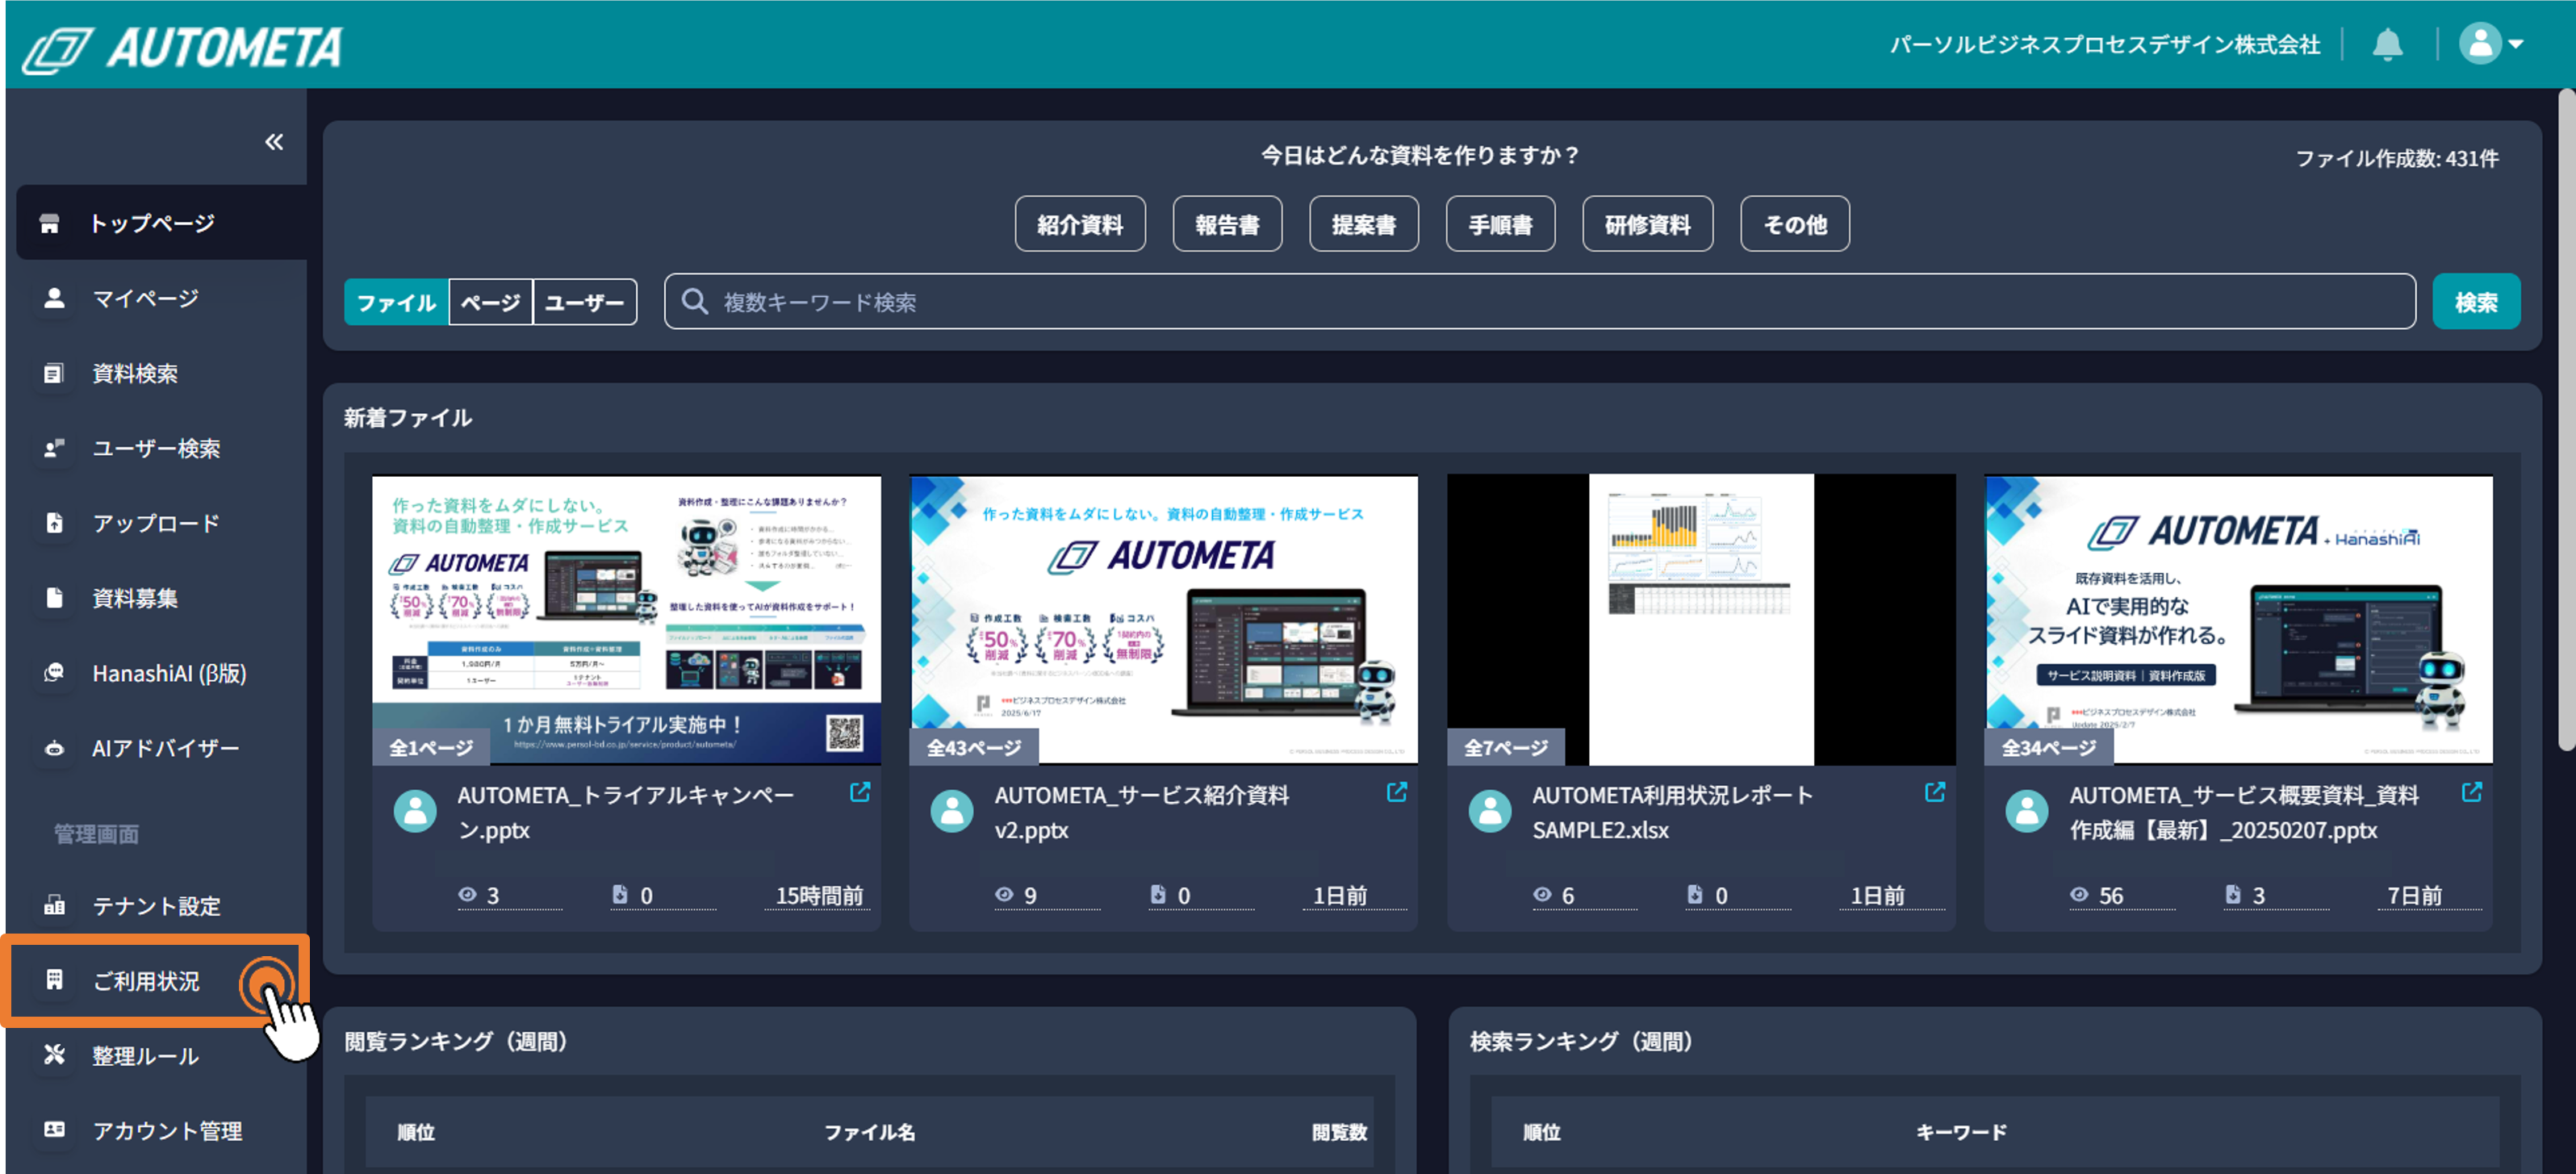Click the 報告書 category button

[1227, 224]
